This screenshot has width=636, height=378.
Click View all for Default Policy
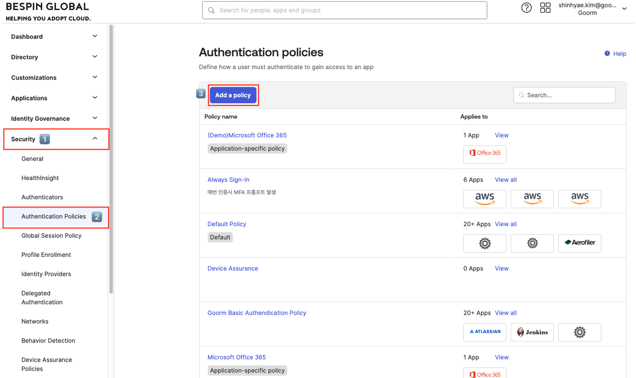[505, 224]
